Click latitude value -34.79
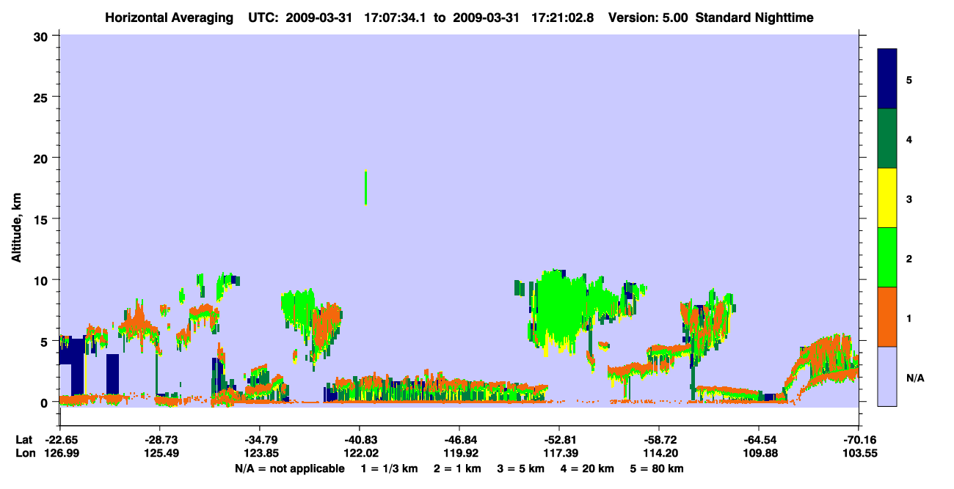The width and height of the screenshot is (954, 489). point(259,440)
